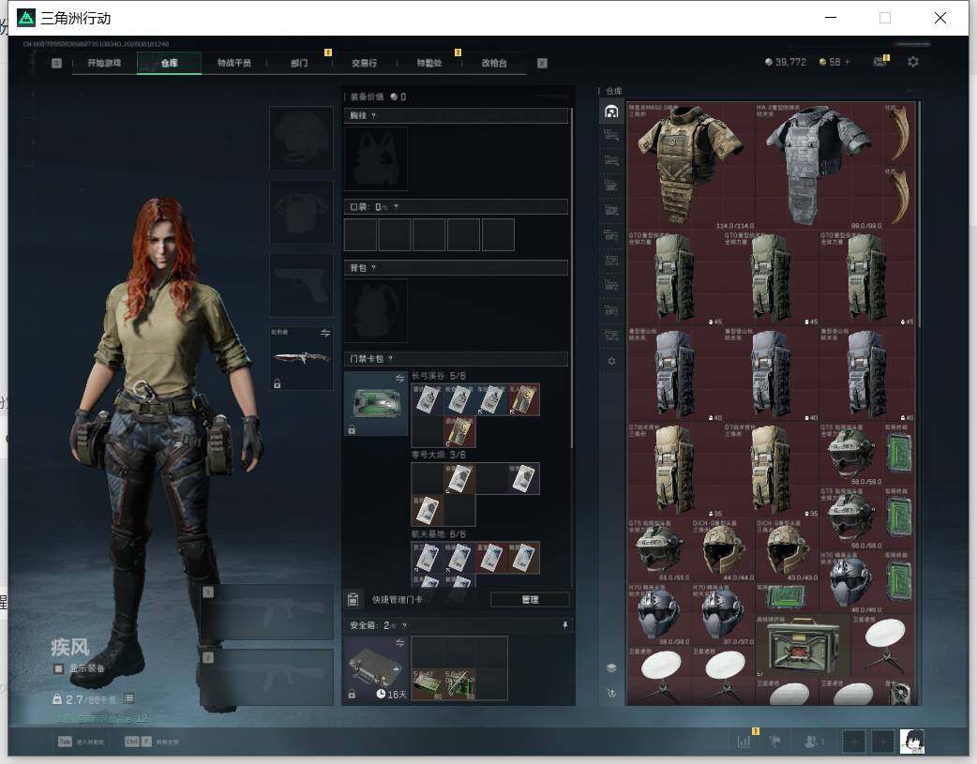Show help for 口袋 section

[x=396, y=206]
